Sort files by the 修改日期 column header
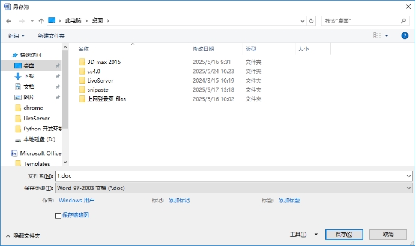Image resolution: width=416 pixels, height=246 pixels. coord(203,49)
